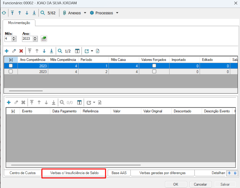
Task: Click the Cancelar button
Action: (x=201, y=184)
